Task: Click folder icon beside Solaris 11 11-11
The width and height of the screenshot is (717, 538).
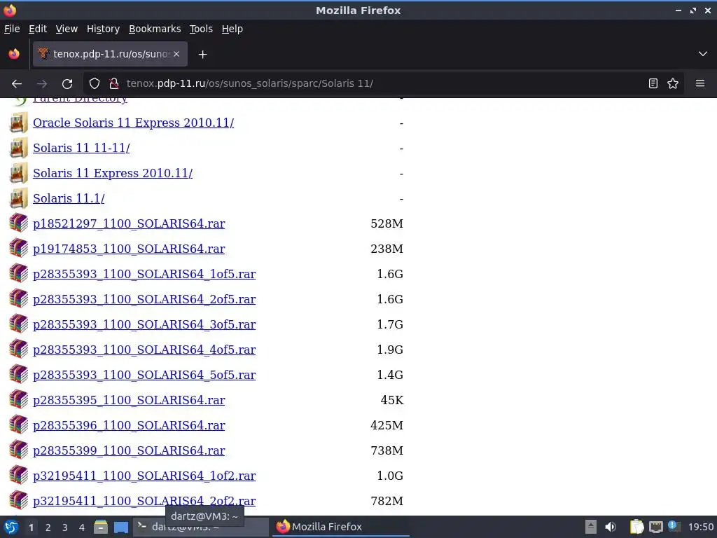Action: click(18, 148)
